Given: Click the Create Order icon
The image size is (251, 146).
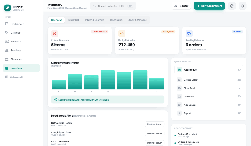Looking at the screenshot, I should tap(179, 80).
